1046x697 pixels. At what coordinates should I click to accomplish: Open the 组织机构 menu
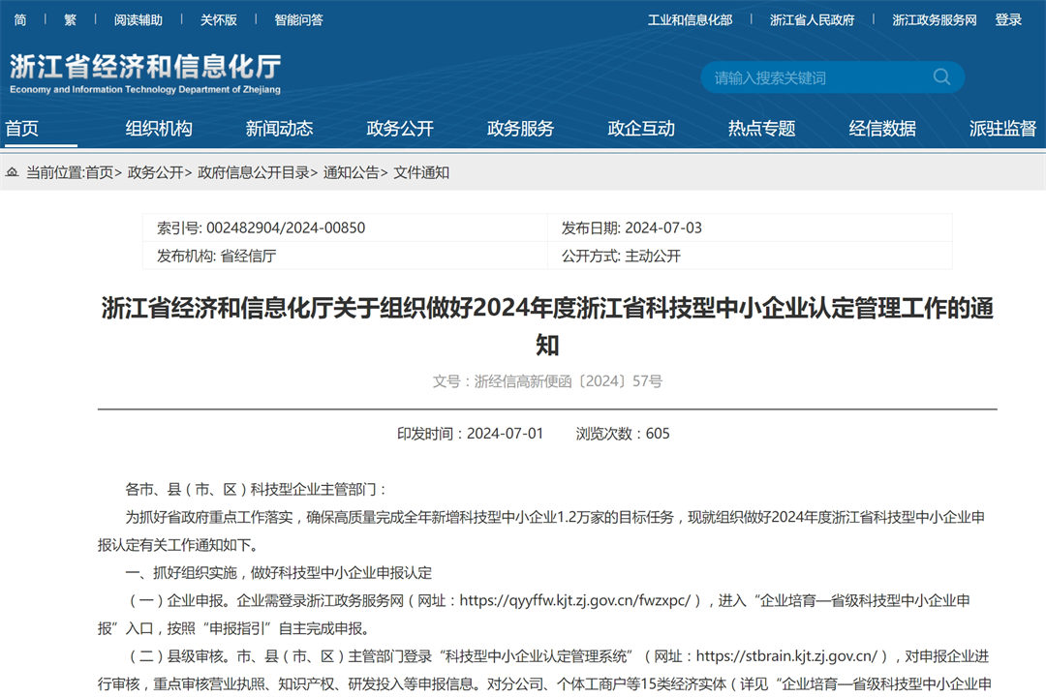[x=159, y=128]
